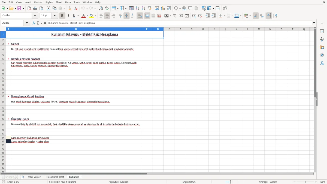Apply the yellow background color swatch
327x184 pixels.
click(x=92, y=16)
